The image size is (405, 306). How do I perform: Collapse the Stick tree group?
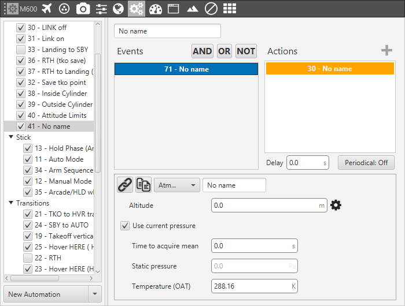pyautogui.click(x=11, y=137)
